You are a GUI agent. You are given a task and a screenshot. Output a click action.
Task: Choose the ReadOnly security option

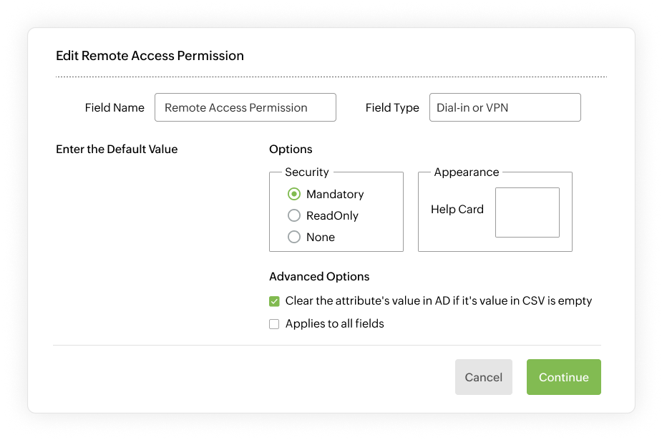[293, 215]
